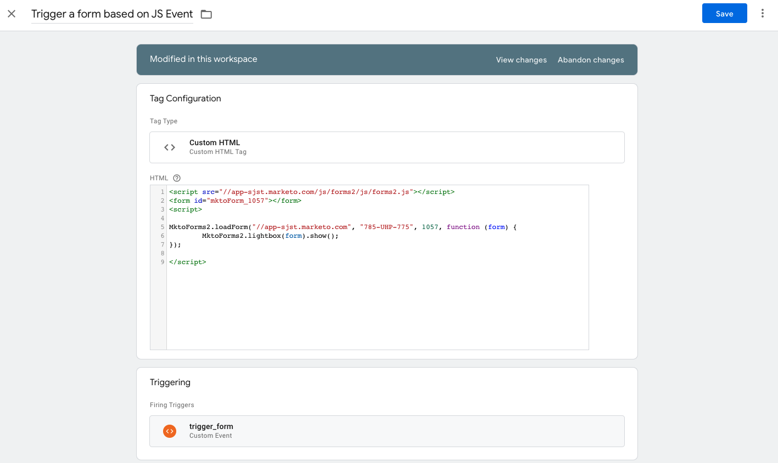Click the HTML help question mark icon
The height and width of the screenshot is (463, 778).
click(177, 178)
